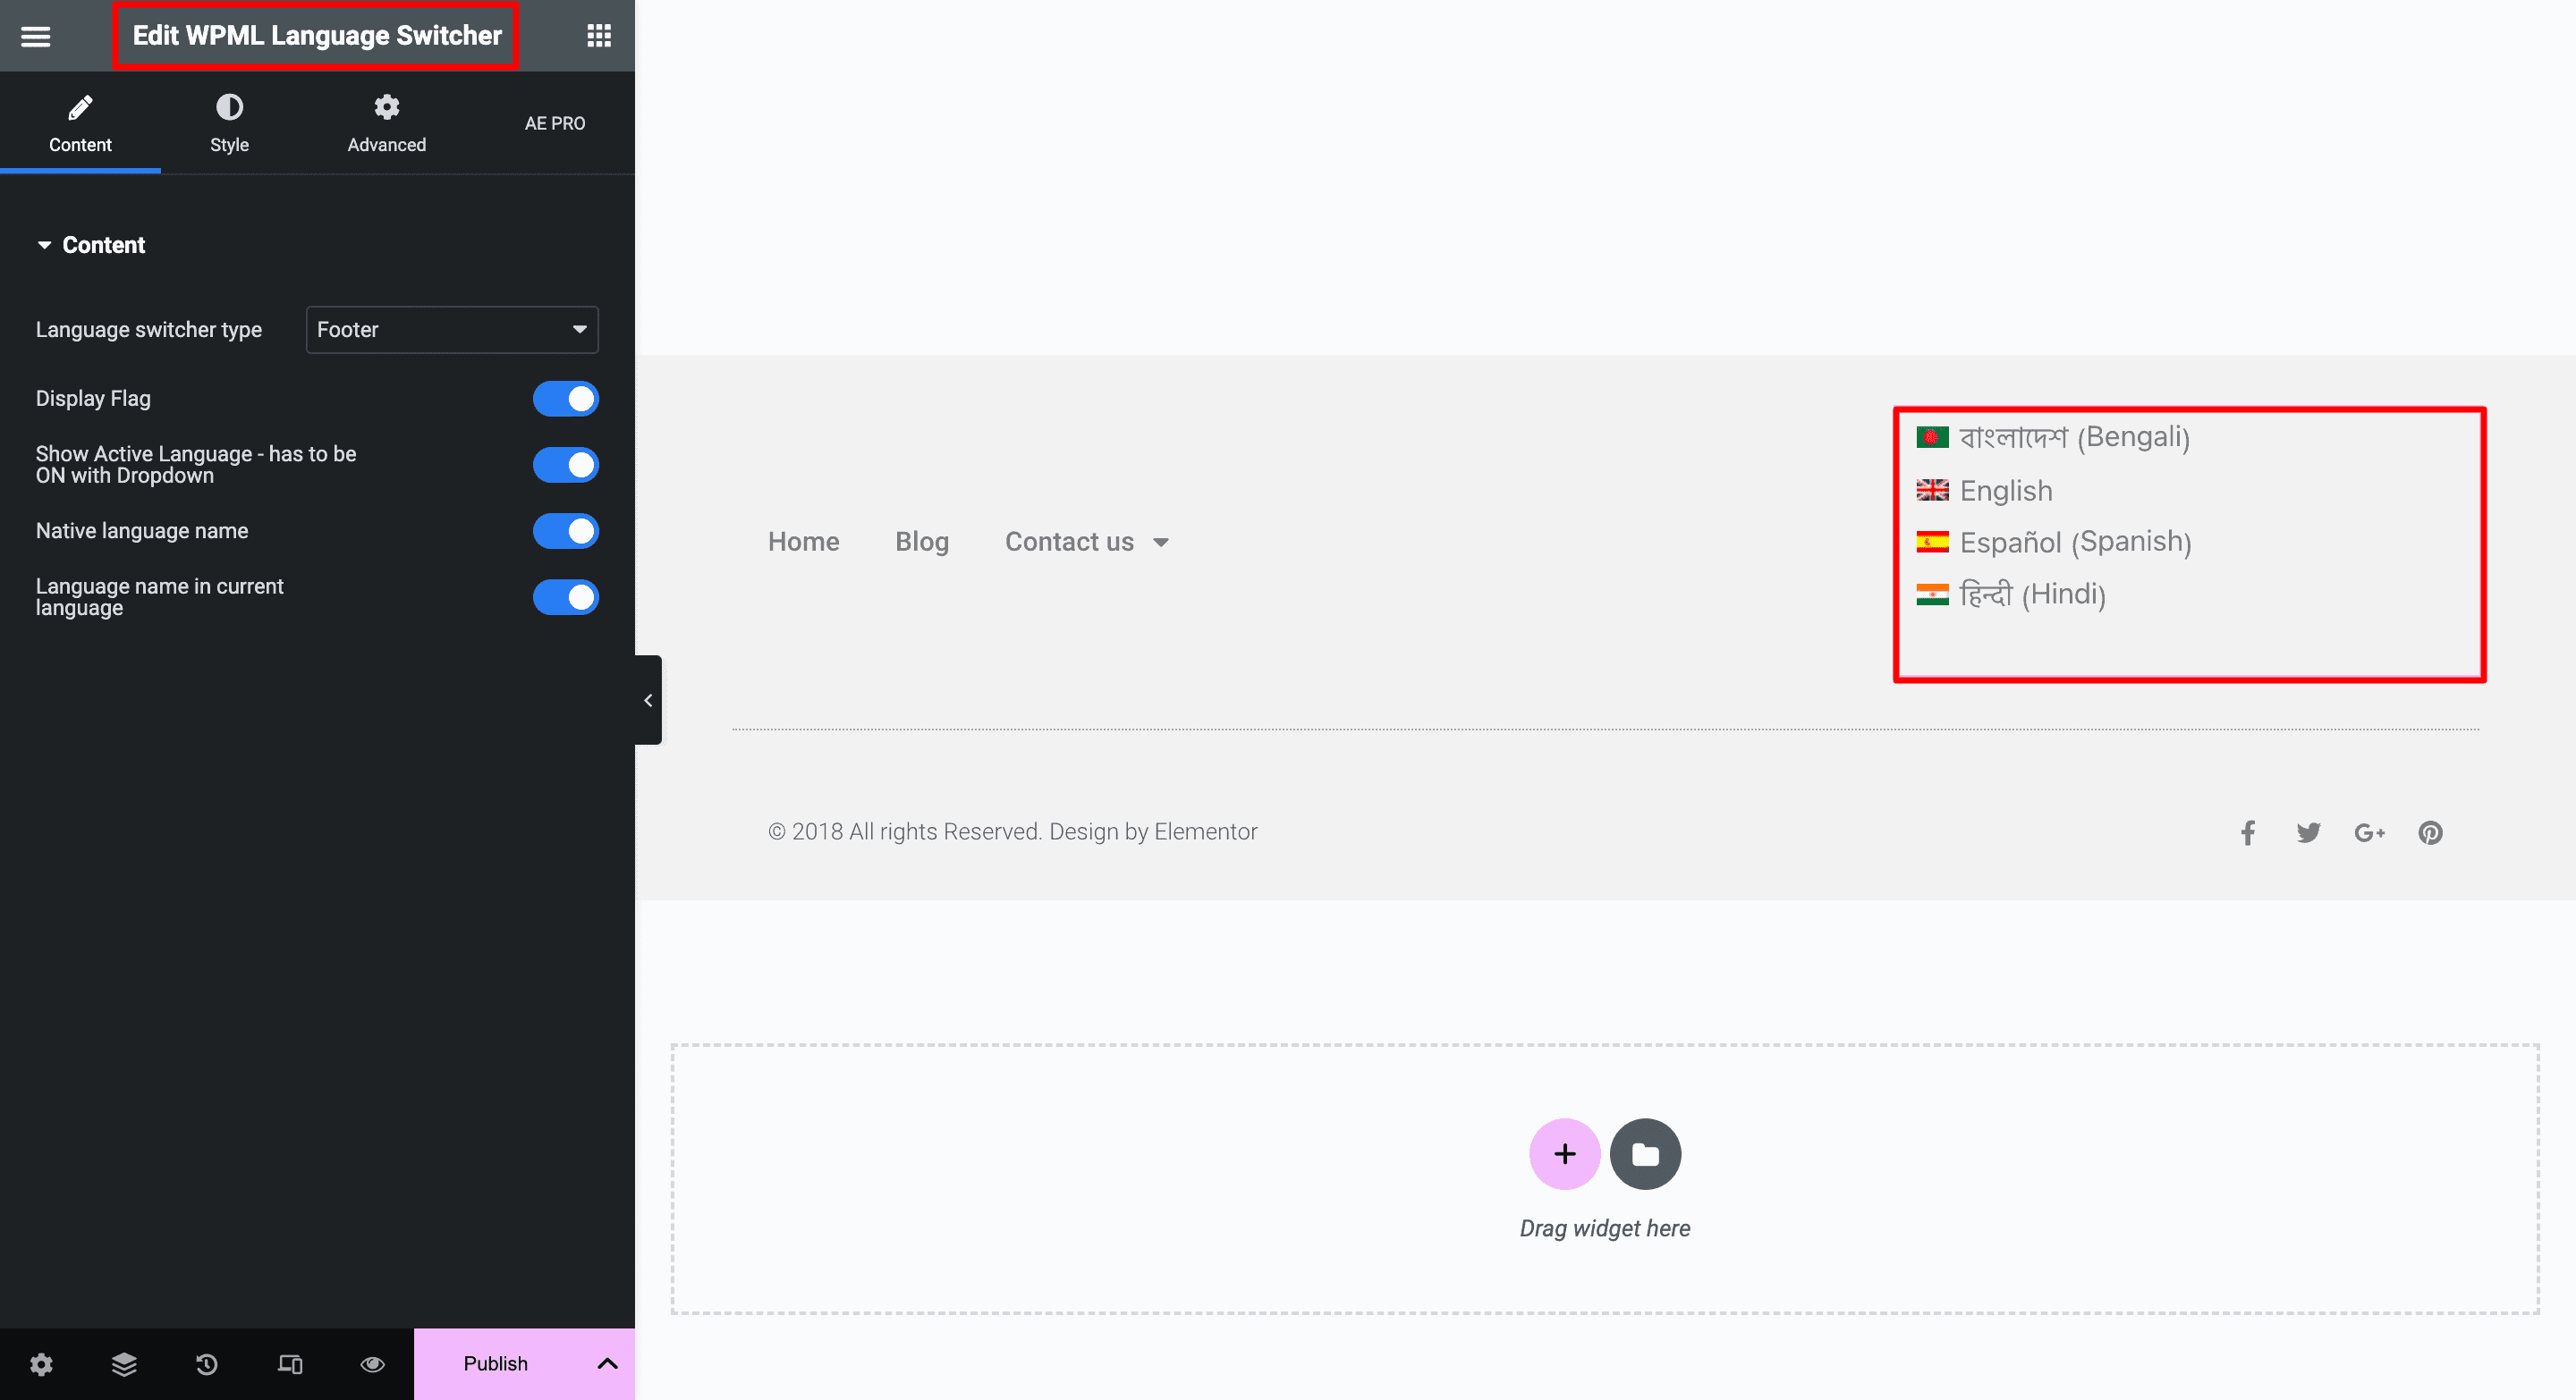Viewport: 2576px width, 1400px height.
Task: Open responsive mode icon
Action: tap(290, 1364)
